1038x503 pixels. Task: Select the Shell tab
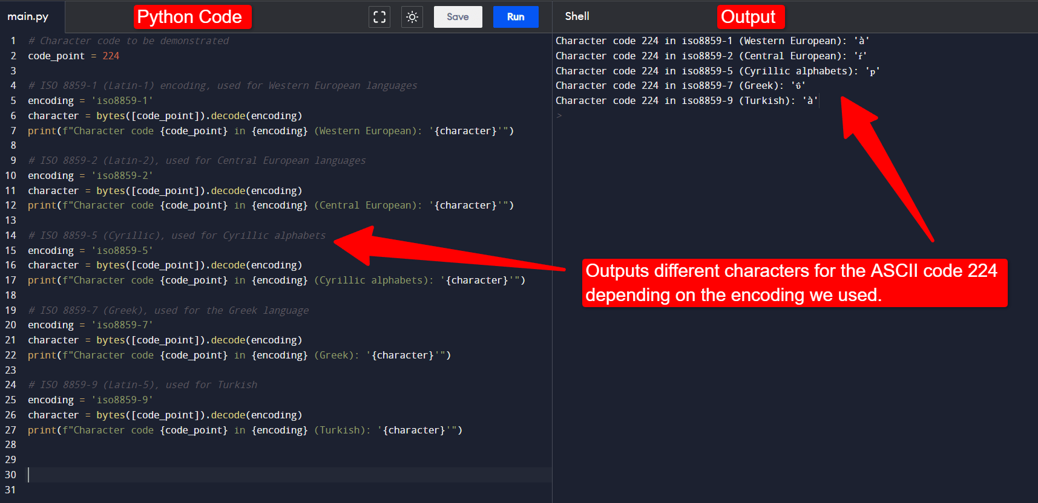click(x=577, y=16)
